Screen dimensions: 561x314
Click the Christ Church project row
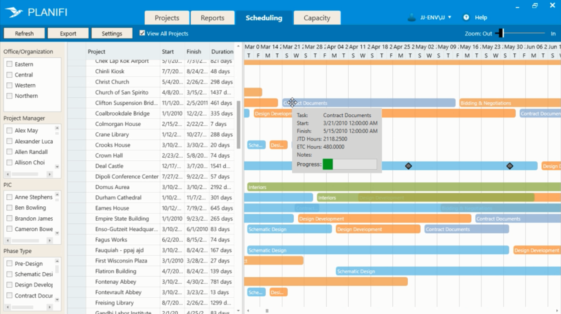[x=151, y=82]
